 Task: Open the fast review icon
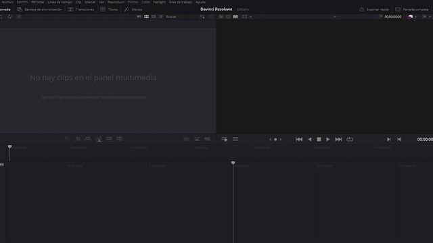tap(225, 140)
